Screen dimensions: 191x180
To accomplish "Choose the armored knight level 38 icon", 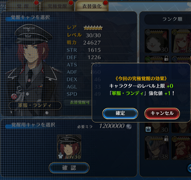I will [x=157, y=148].
